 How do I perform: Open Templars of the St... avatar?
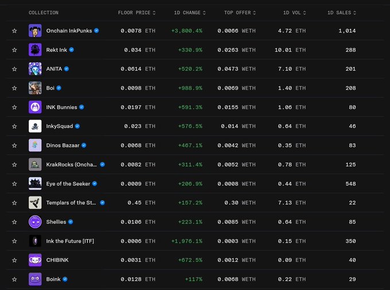pyautogui.click(x=35, y=203)
